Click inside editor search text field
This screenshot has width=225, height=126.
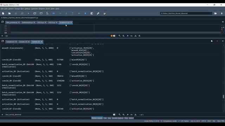point(57,36)
